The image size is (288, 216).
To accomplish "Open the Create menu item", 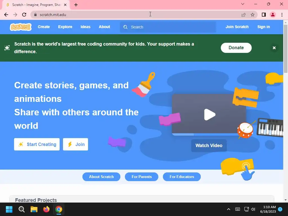I will click(44, 27).
